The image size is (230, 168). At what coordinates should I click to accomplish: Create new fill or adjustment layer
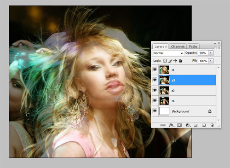[x=188, y=125]
